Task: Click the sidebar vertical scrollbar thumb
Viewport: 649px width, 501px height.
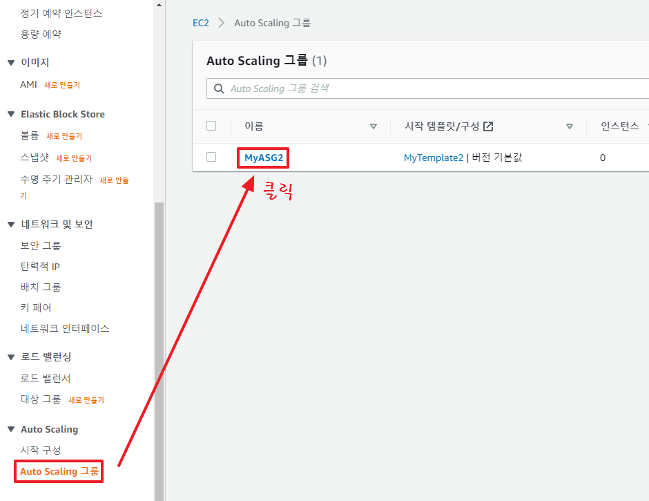Action: click(159, 352)
